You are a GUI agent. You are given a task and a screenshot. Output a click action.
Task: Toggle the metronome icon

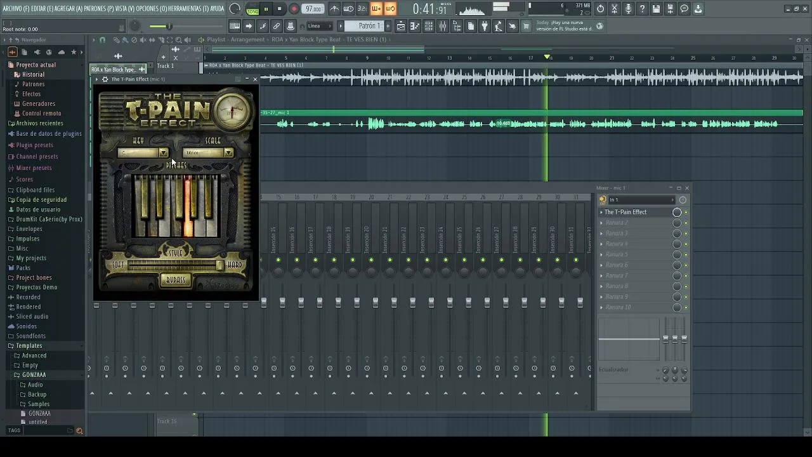(x=336, y=9)
